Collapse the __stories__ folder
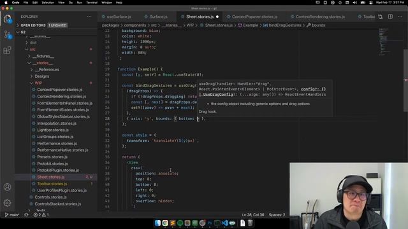Image resolution: width=408 pixels, height=229 pixels. click(x=55, y=63)
